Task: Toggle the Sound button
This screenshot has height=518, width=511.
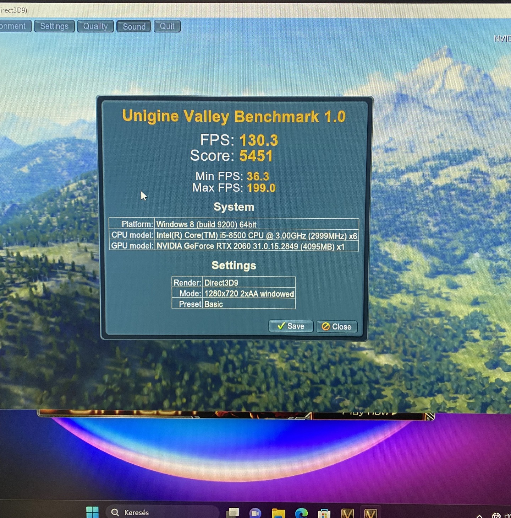Action: pos(134,26)
